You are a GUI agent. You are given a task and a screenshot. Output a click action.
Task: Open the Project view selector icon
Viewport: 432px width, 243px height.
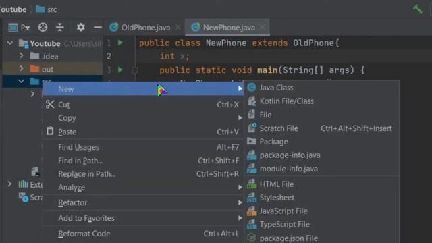point(13,28)
